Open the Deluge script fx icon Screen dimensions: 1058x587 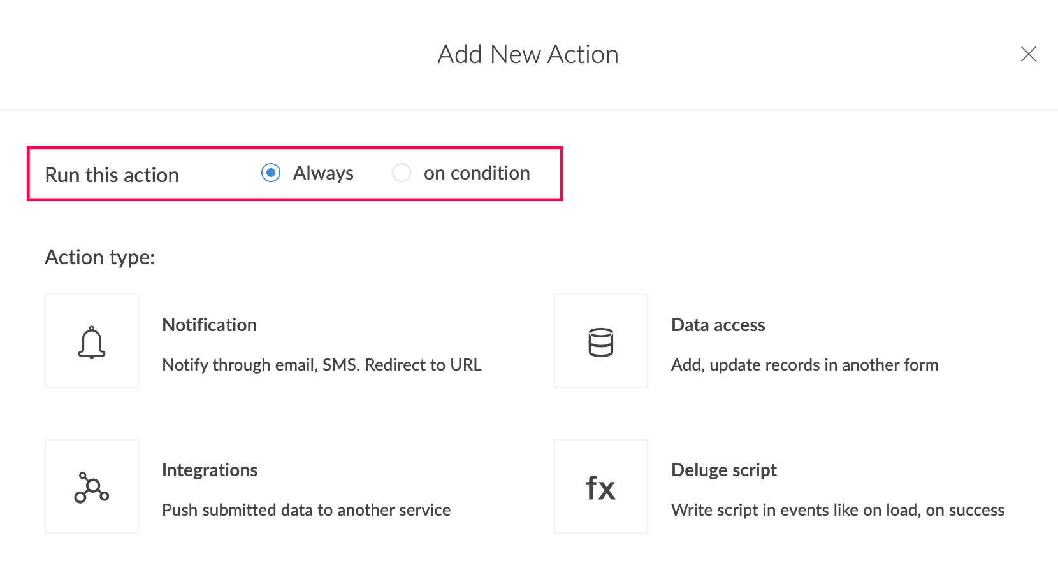[601, 487]
